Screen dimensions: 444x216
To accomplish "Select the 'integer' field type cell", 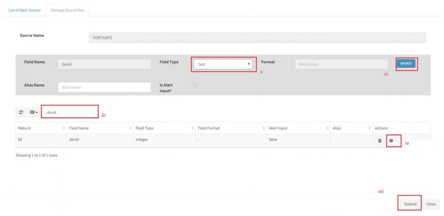I will point(164,140).
